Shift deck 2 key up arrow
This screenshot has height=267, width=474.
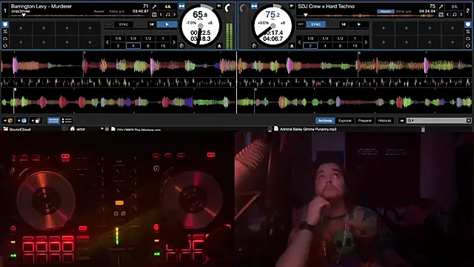(461, 14)
